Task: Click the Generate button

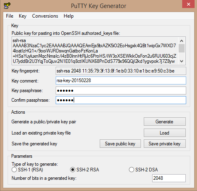Action: 165,122
